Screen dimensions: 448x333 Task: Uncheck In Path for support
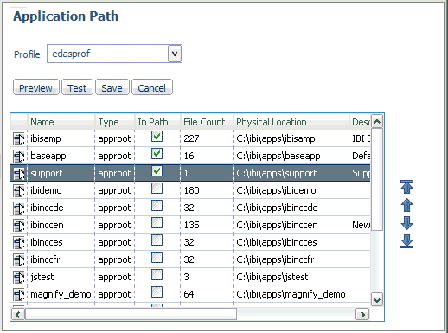pos(157,171)
